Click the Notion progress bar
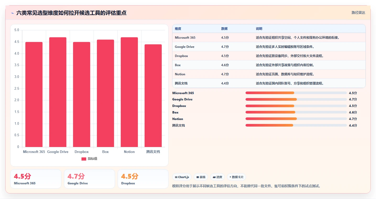 (x=296, y=119)
